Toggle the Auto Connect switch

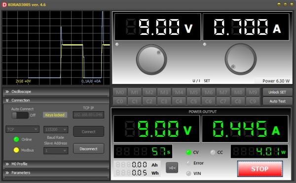point(20,115)
